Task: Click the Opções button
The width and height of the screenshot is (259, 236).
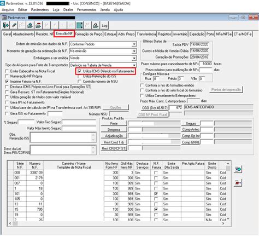Action: (x=116, y=108)
